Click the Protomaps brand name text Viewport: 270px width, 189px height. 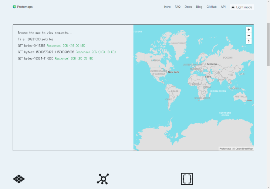(25, 7)
